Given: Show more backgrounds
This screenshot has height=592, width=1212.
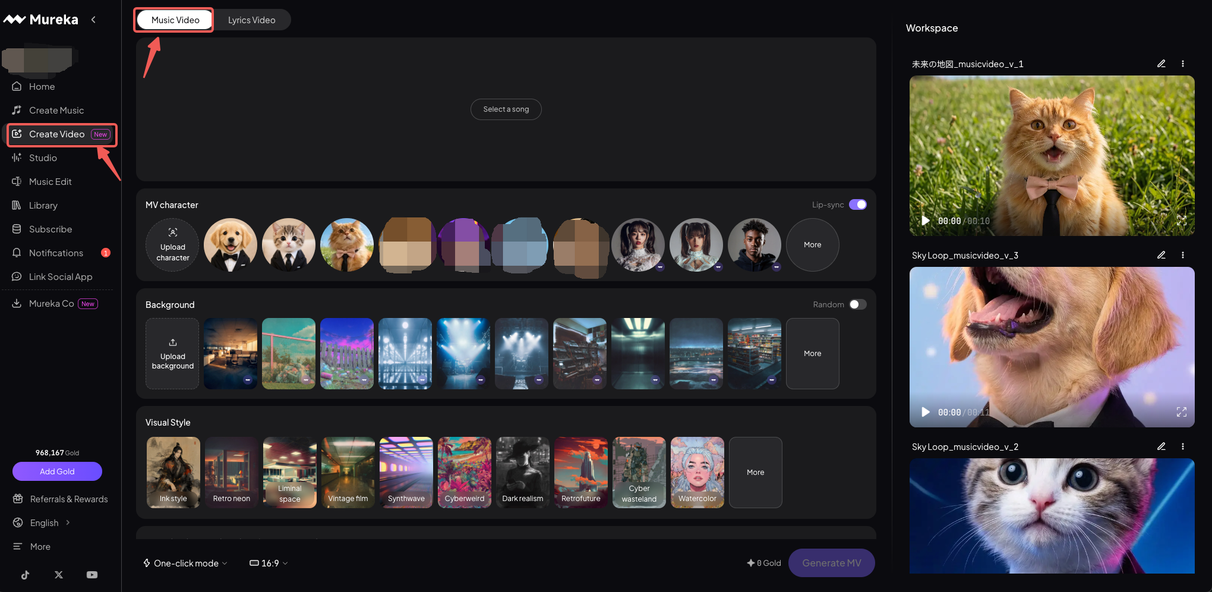Looking at the screenshot, I should click(x=812, y=354).
